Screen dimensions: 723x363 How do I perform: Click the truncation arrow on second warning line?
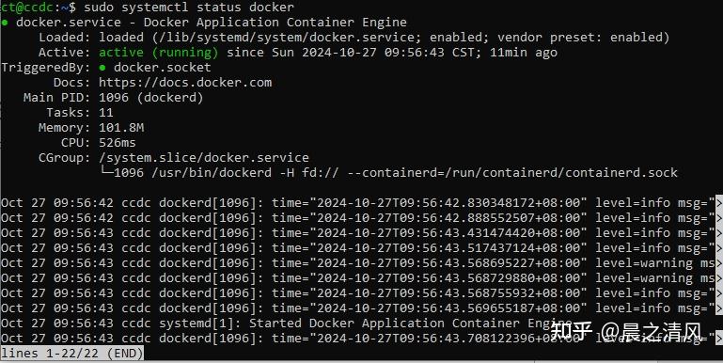(x=718, y=278)
